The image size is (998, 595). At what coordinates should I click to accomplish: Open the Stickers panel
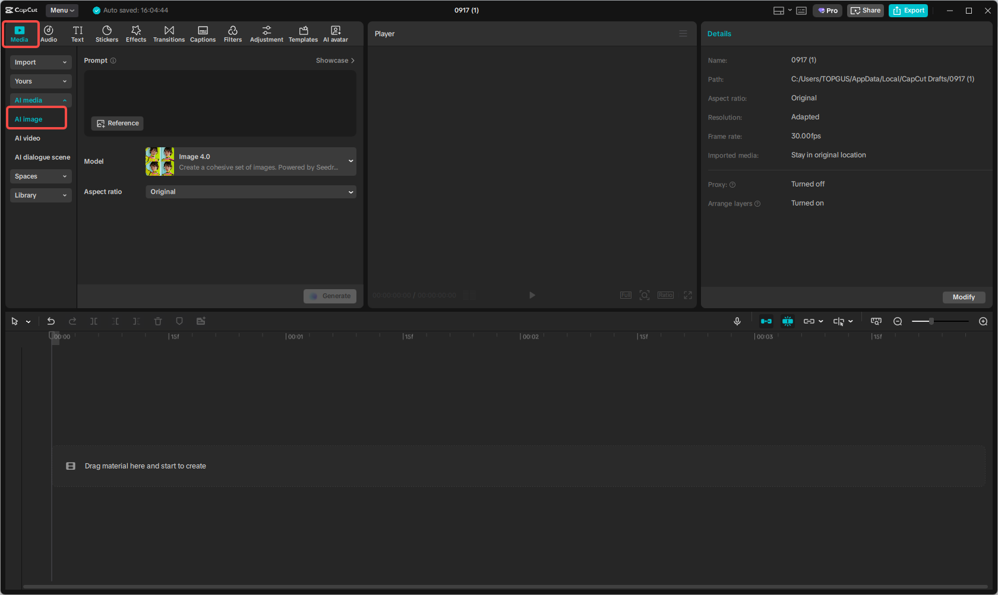[107, 33]
